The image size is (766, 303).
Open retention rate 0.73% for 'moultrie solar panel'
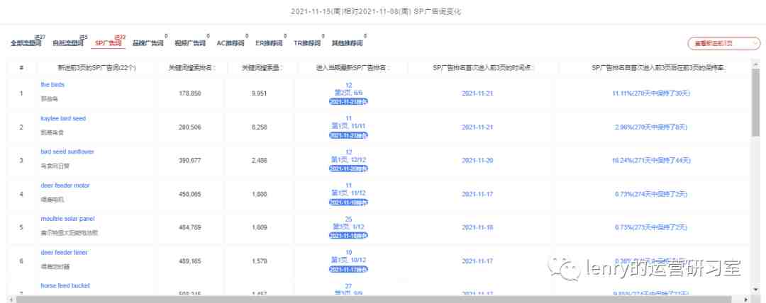click(651, 227)
